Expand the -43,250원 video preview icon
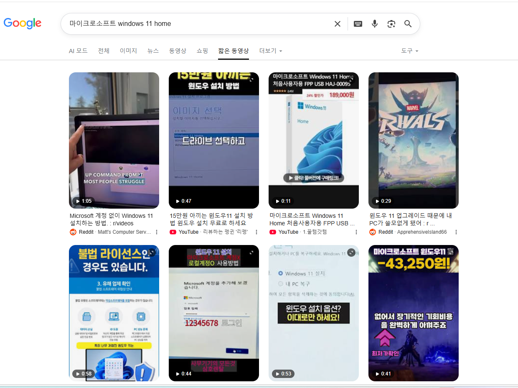The height and width of the screenshot is (388, 518). pos(451,253)
